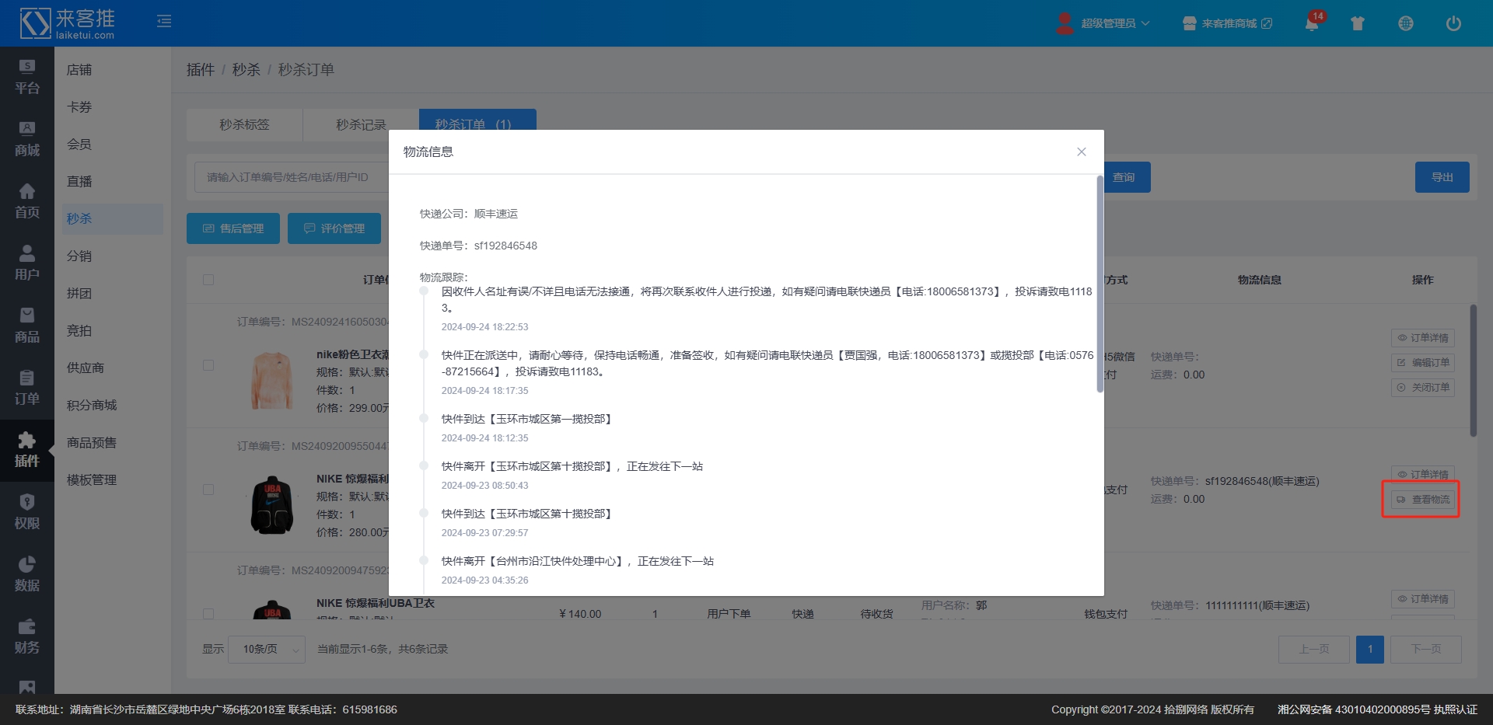Open the 10条/页 page size dropdown
The image size is (1493, 725).
point(267,649)
